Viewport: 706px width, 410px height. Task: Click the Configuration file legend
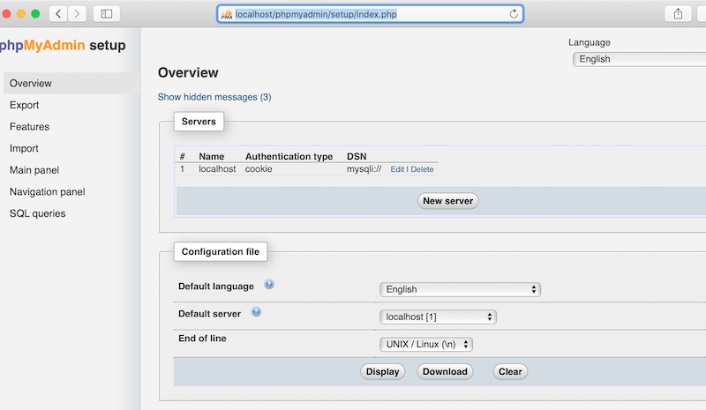(x=221, y=251)
